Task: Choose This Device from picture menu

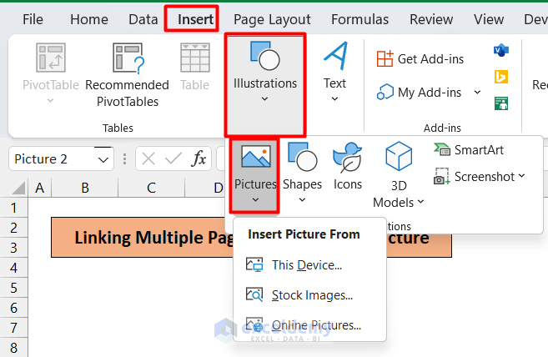Action: (x=306, y=265)
